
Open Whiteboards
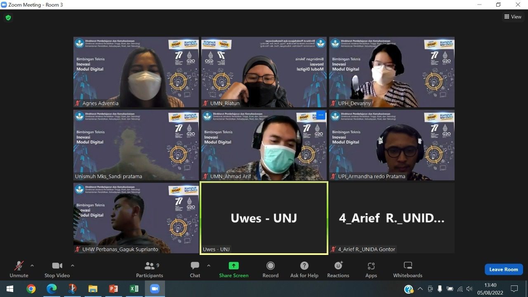coord(408,269)
